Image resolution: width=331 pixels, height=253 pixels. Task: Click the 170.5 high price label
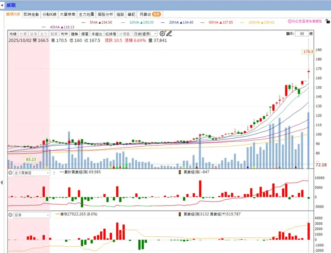pos(308,52)
